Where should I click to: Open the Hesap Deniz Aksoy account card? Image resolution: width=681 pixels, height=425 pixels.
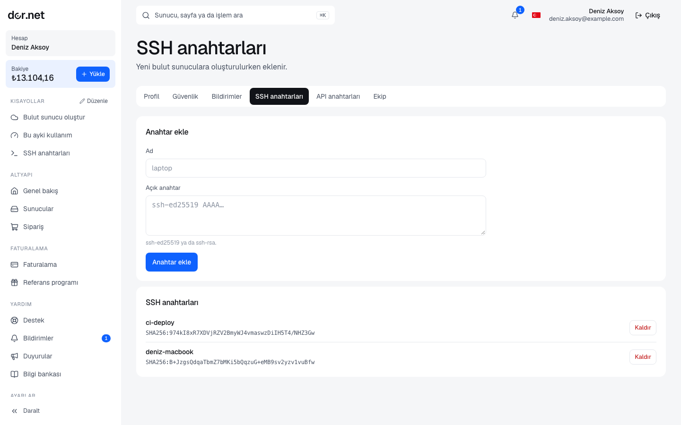point(61,43)
